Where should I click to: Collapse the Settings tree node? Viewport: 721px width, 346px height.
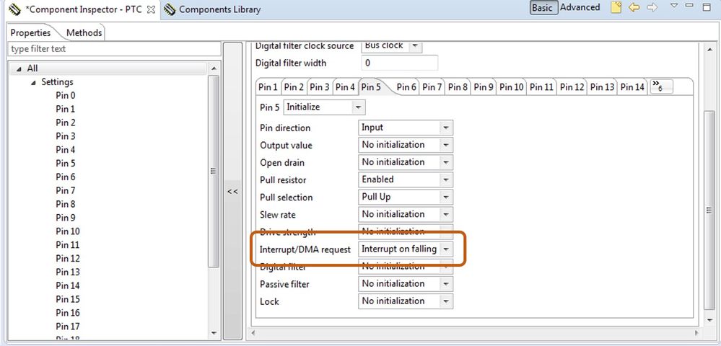click(33, 82)
